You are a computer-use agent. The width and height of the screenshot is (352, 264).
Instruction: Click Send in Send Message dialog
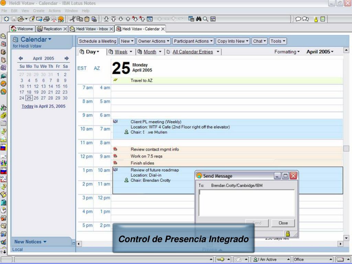257,223
